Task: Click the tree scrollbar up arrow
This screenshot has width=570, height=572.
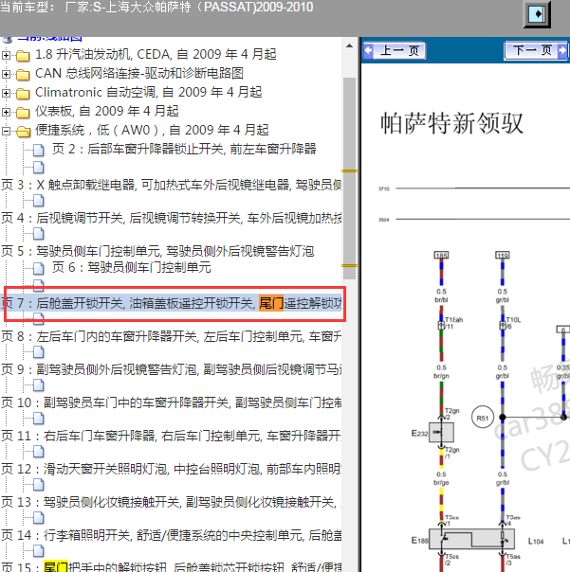Action: 349,46
